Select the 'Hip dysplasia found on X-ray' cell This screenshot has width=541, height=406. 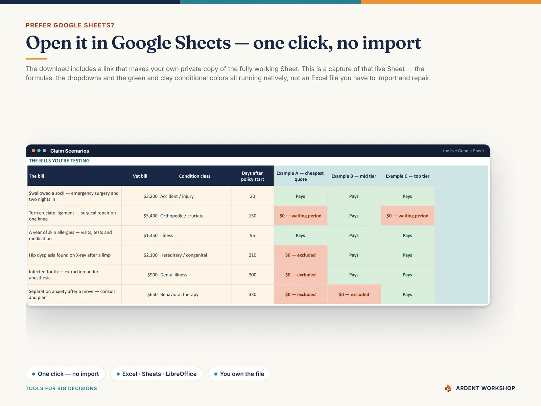[74, 255]
